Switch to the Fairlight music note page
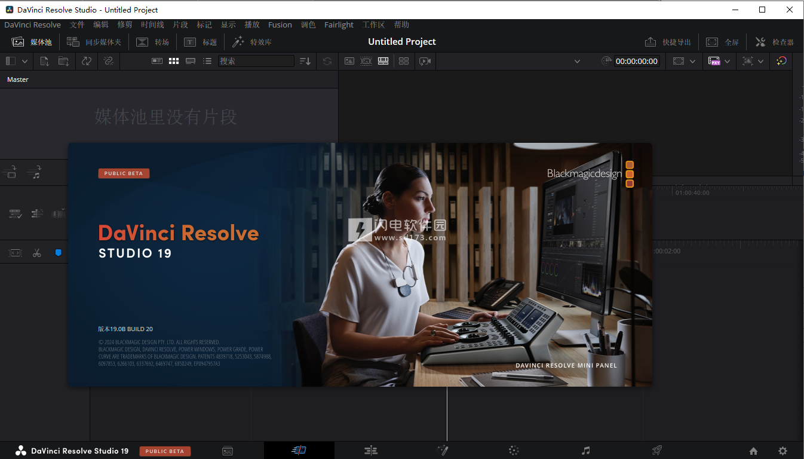The height and width of the screenshot is (459, 804). coord(585,451)
